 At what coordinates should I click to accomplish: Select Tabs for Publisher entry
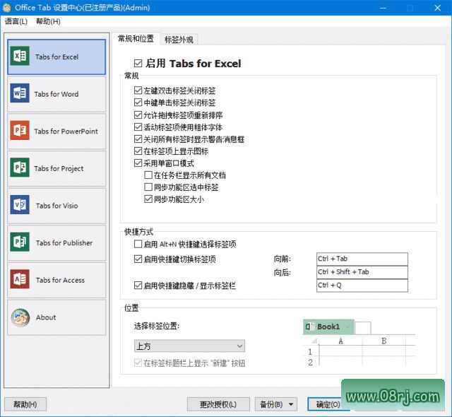(x=56, y=243)
